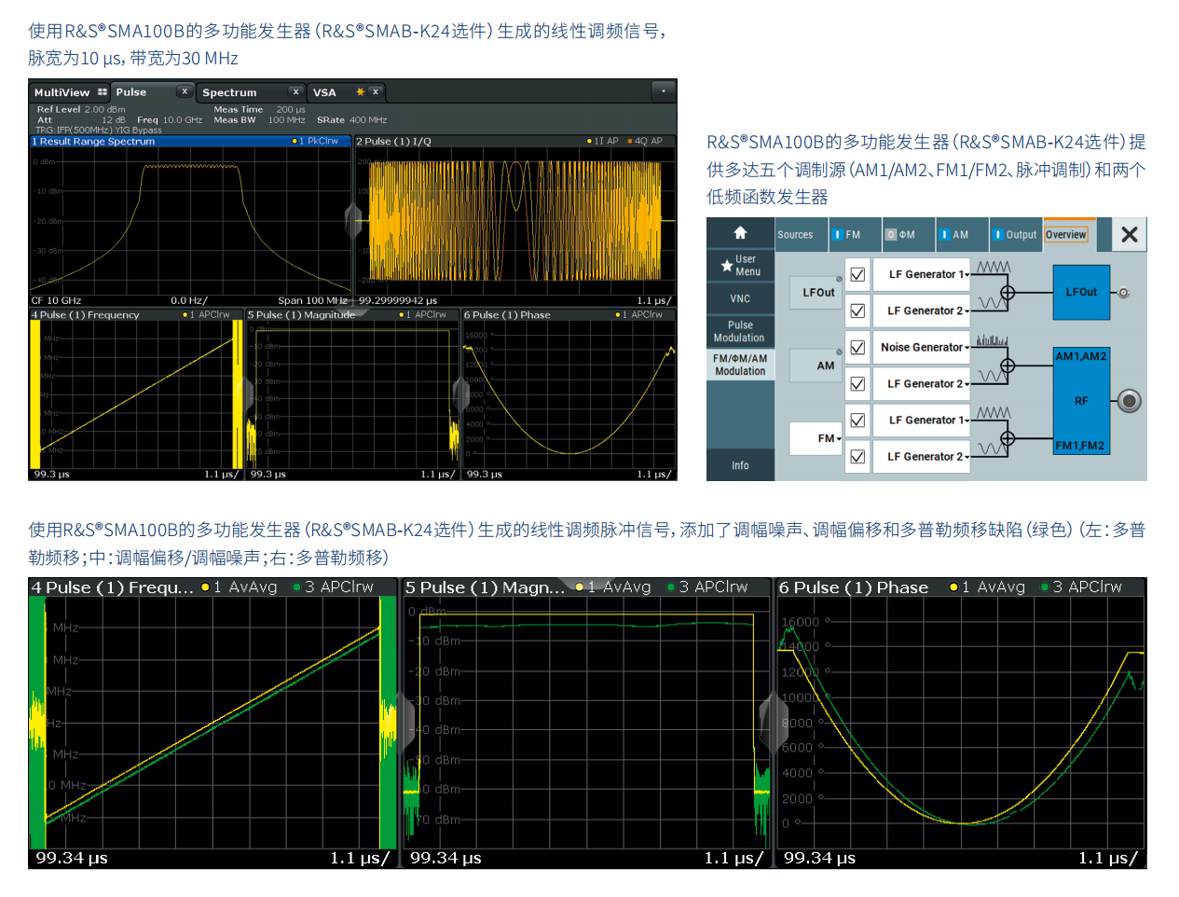This screenshot has height=897, width=1179.
Task: Open the FM modulation type dropdown
Action: 829,438
